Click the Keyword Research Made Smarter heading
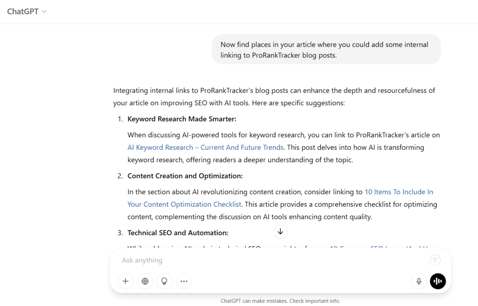This screenshot has width=478, height=306. tap(182, 119)
